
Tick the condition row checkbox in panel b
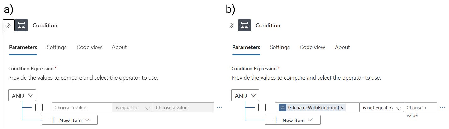(x=262, y=108)
